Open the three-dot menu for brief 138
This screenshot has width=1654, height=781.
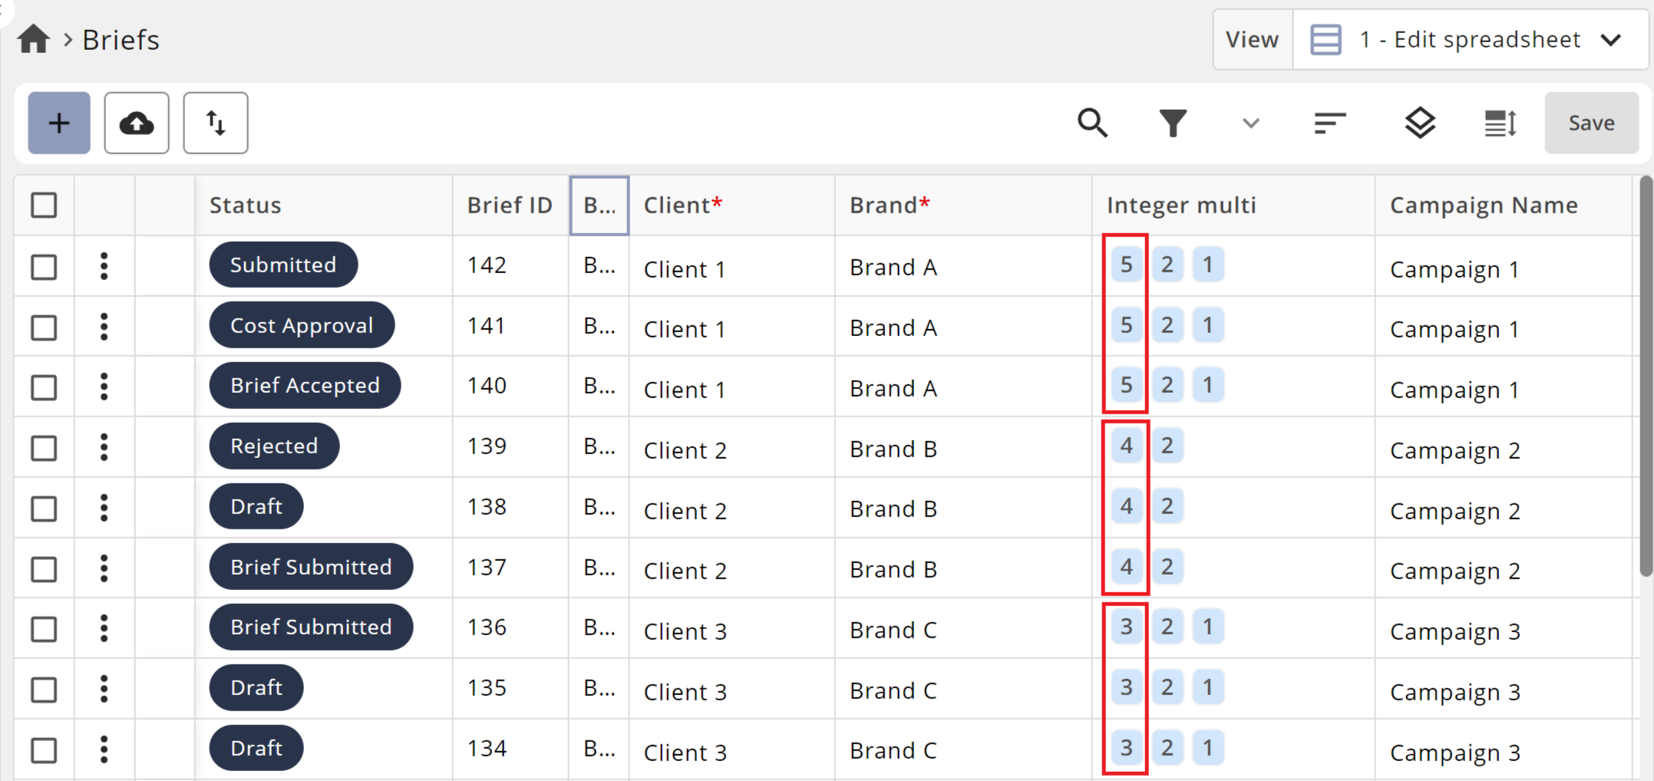(x=104, y=507)
